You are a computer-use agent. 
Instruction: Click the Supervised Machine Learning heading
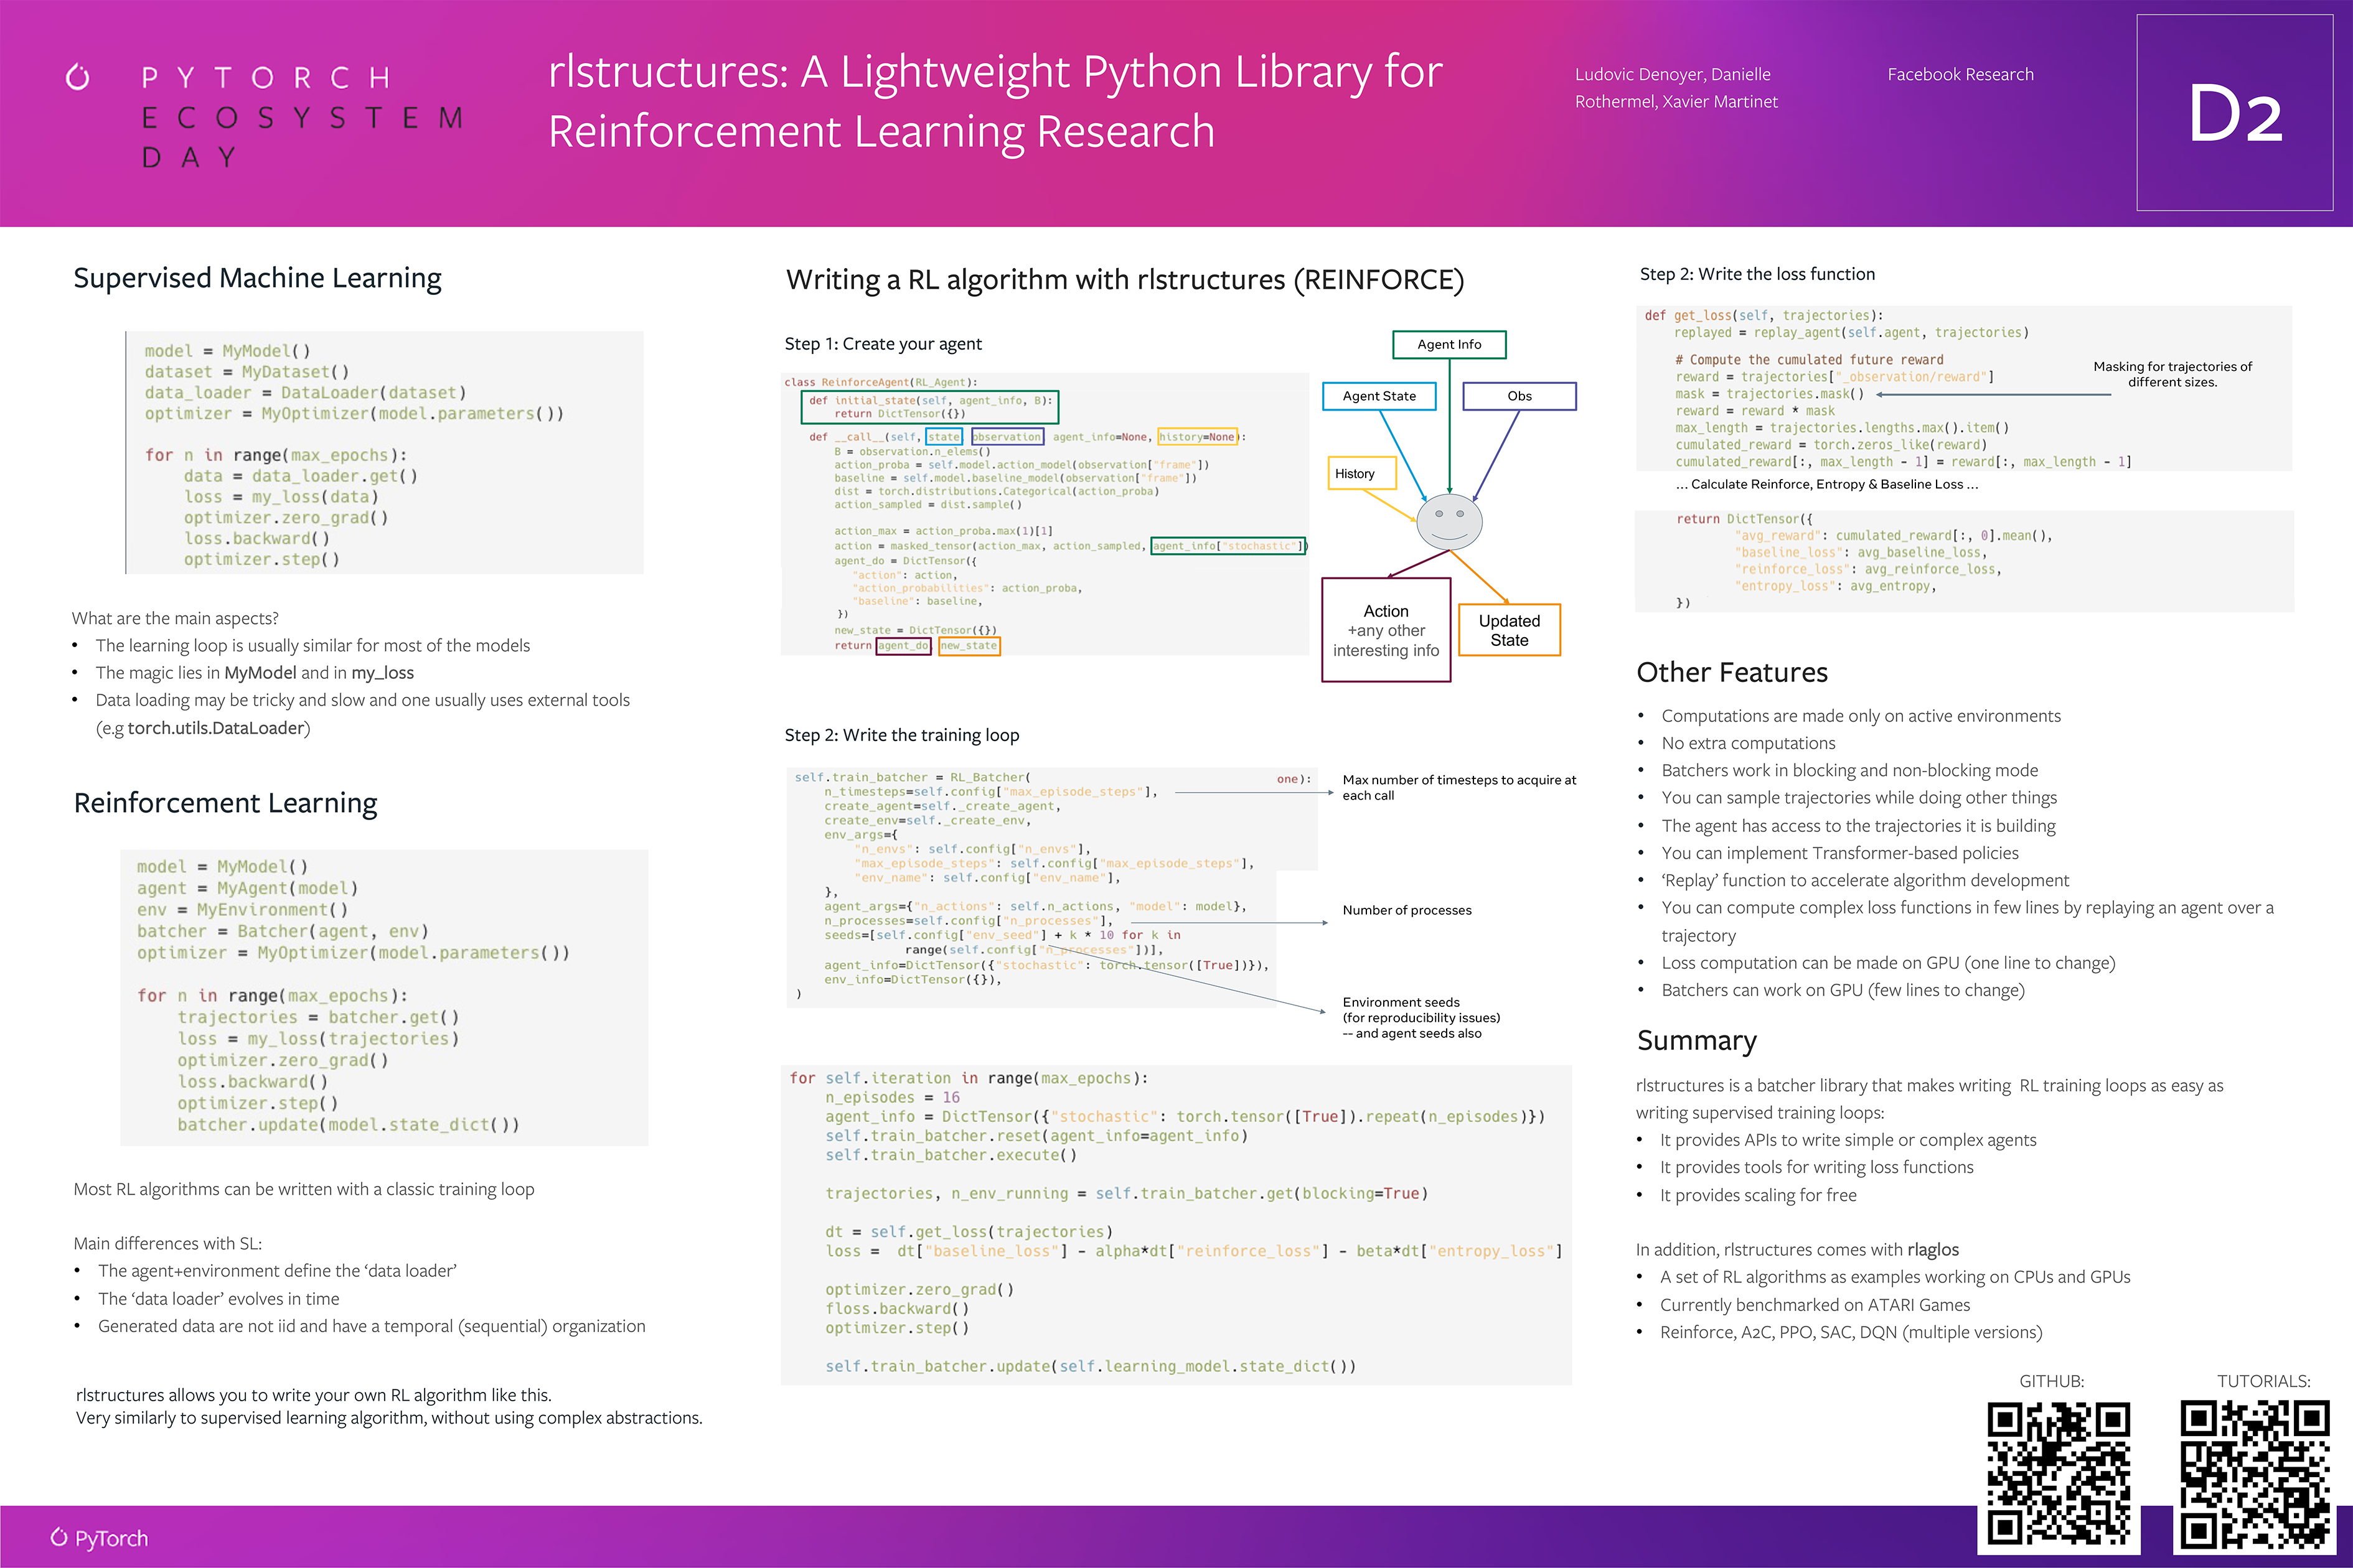(x=257, y=278)
